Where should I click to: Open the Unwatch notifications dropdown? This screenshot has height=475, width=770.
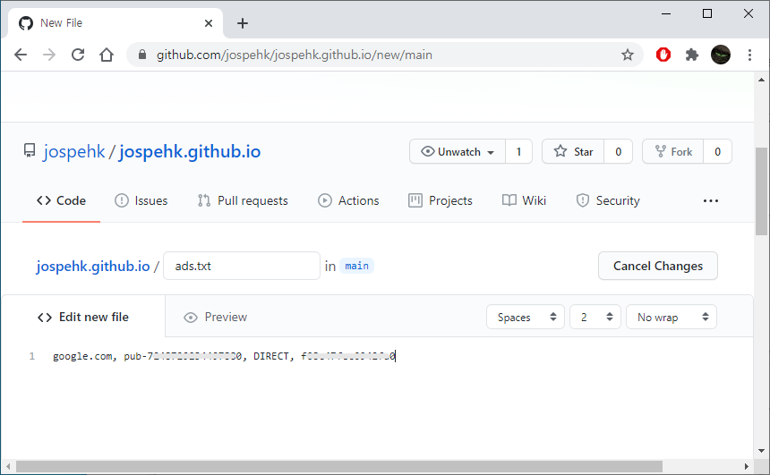[458, 152]
